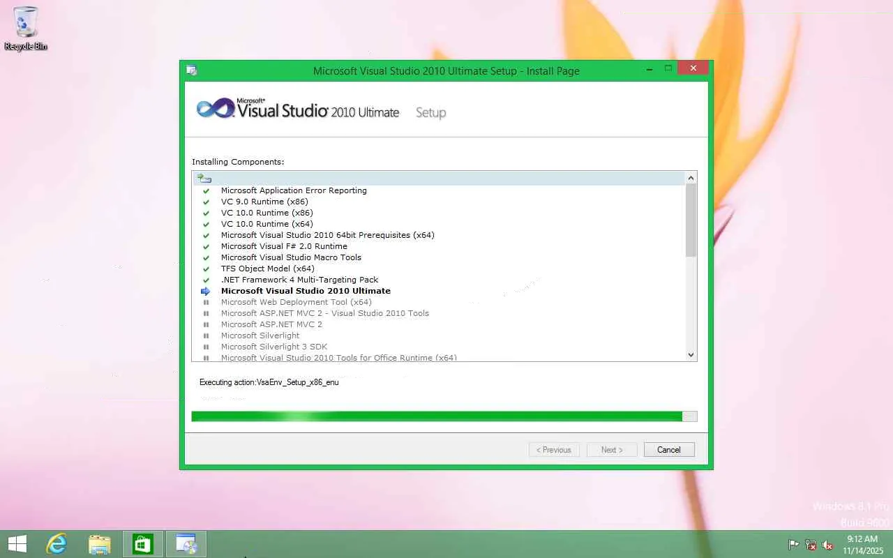Click pending icon beside ASP.NET MVC 2 - Visual Studio 2010 Tools
This screenshot has width=893, height=558.
[206, 313]
